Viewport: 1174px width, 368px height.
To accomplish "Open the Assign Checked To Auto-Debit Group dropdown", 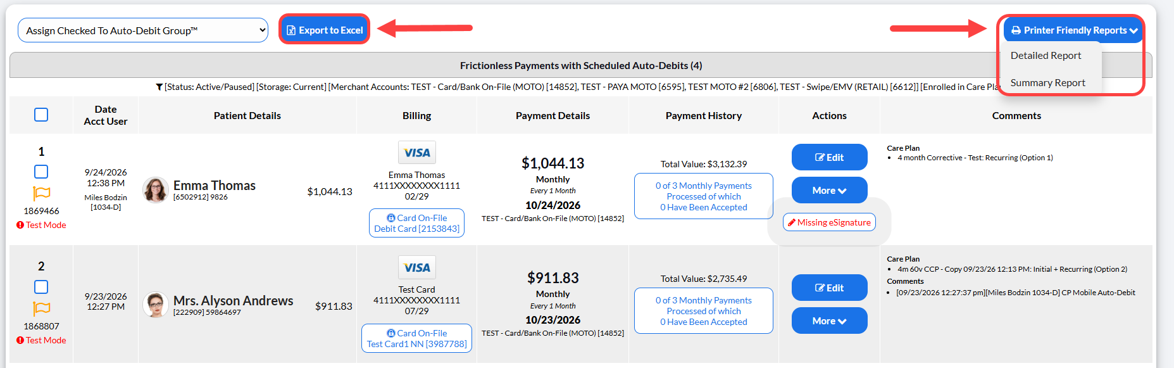I will tap(143, 30).
